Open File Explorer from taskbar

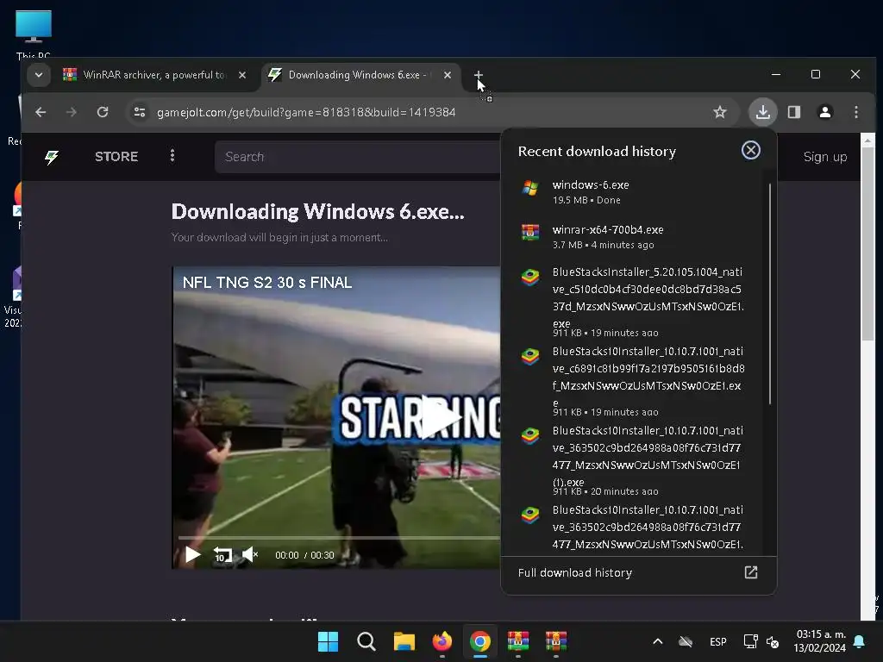point(404,641)
